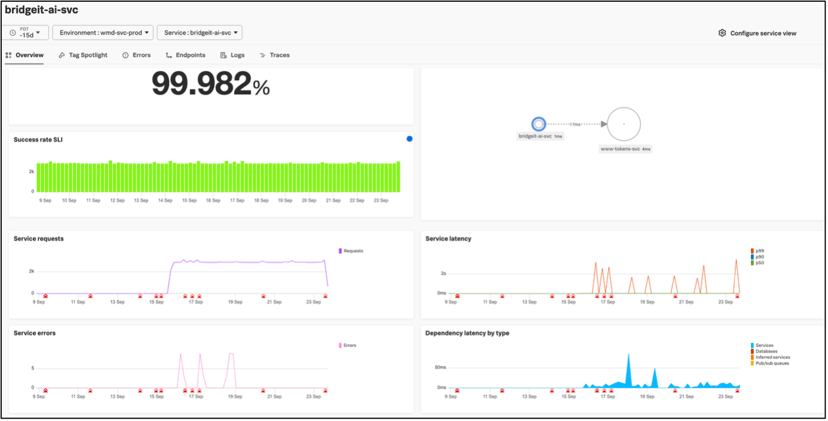828x421 pixels.
Task: Expand the Environment wmd-svc-prod dropdown
Action: (103, 33)
